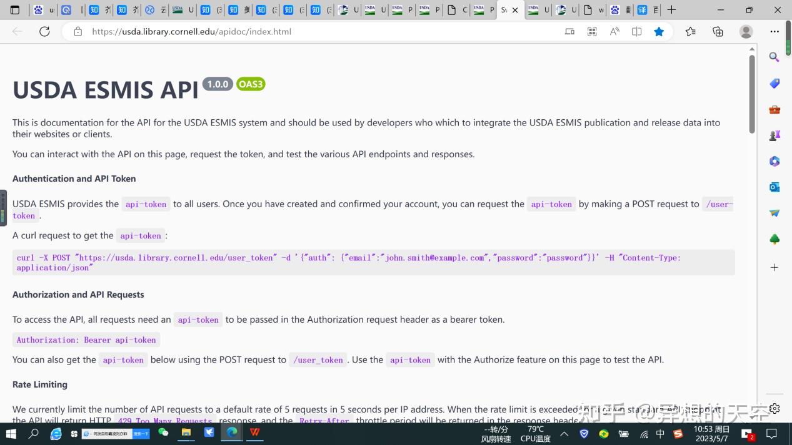Click scrollbar up arrow
The image size is (792, 445).
(x=752, y=49)
